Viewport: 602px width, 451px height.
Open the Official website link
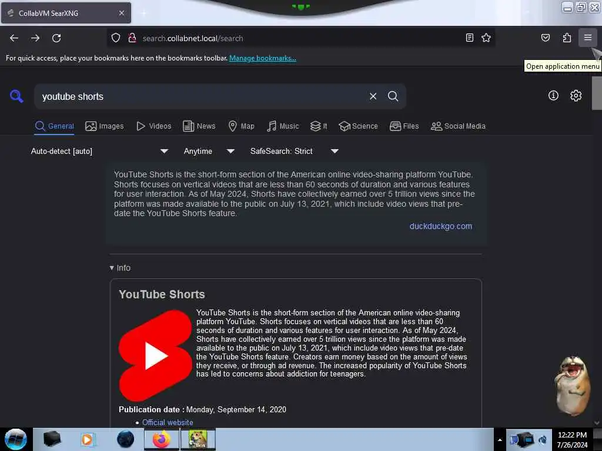[x=168, y=422]
